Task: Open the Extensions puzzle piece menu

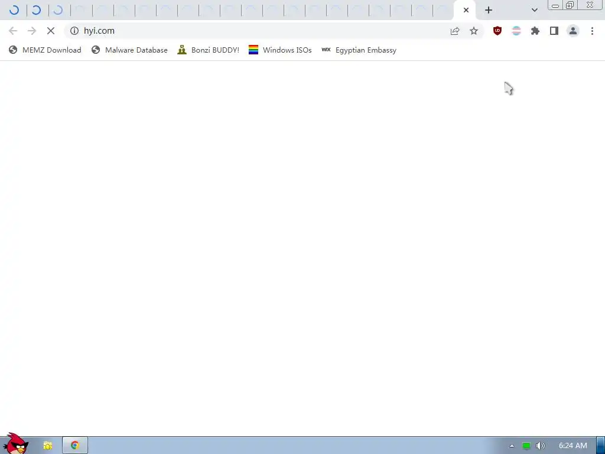Action: [535, 31]
